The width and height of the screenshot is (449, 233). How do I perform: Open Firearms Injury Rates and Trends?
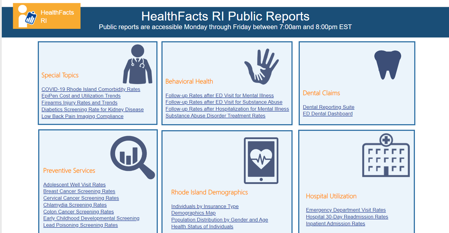(x=79, y=103)
